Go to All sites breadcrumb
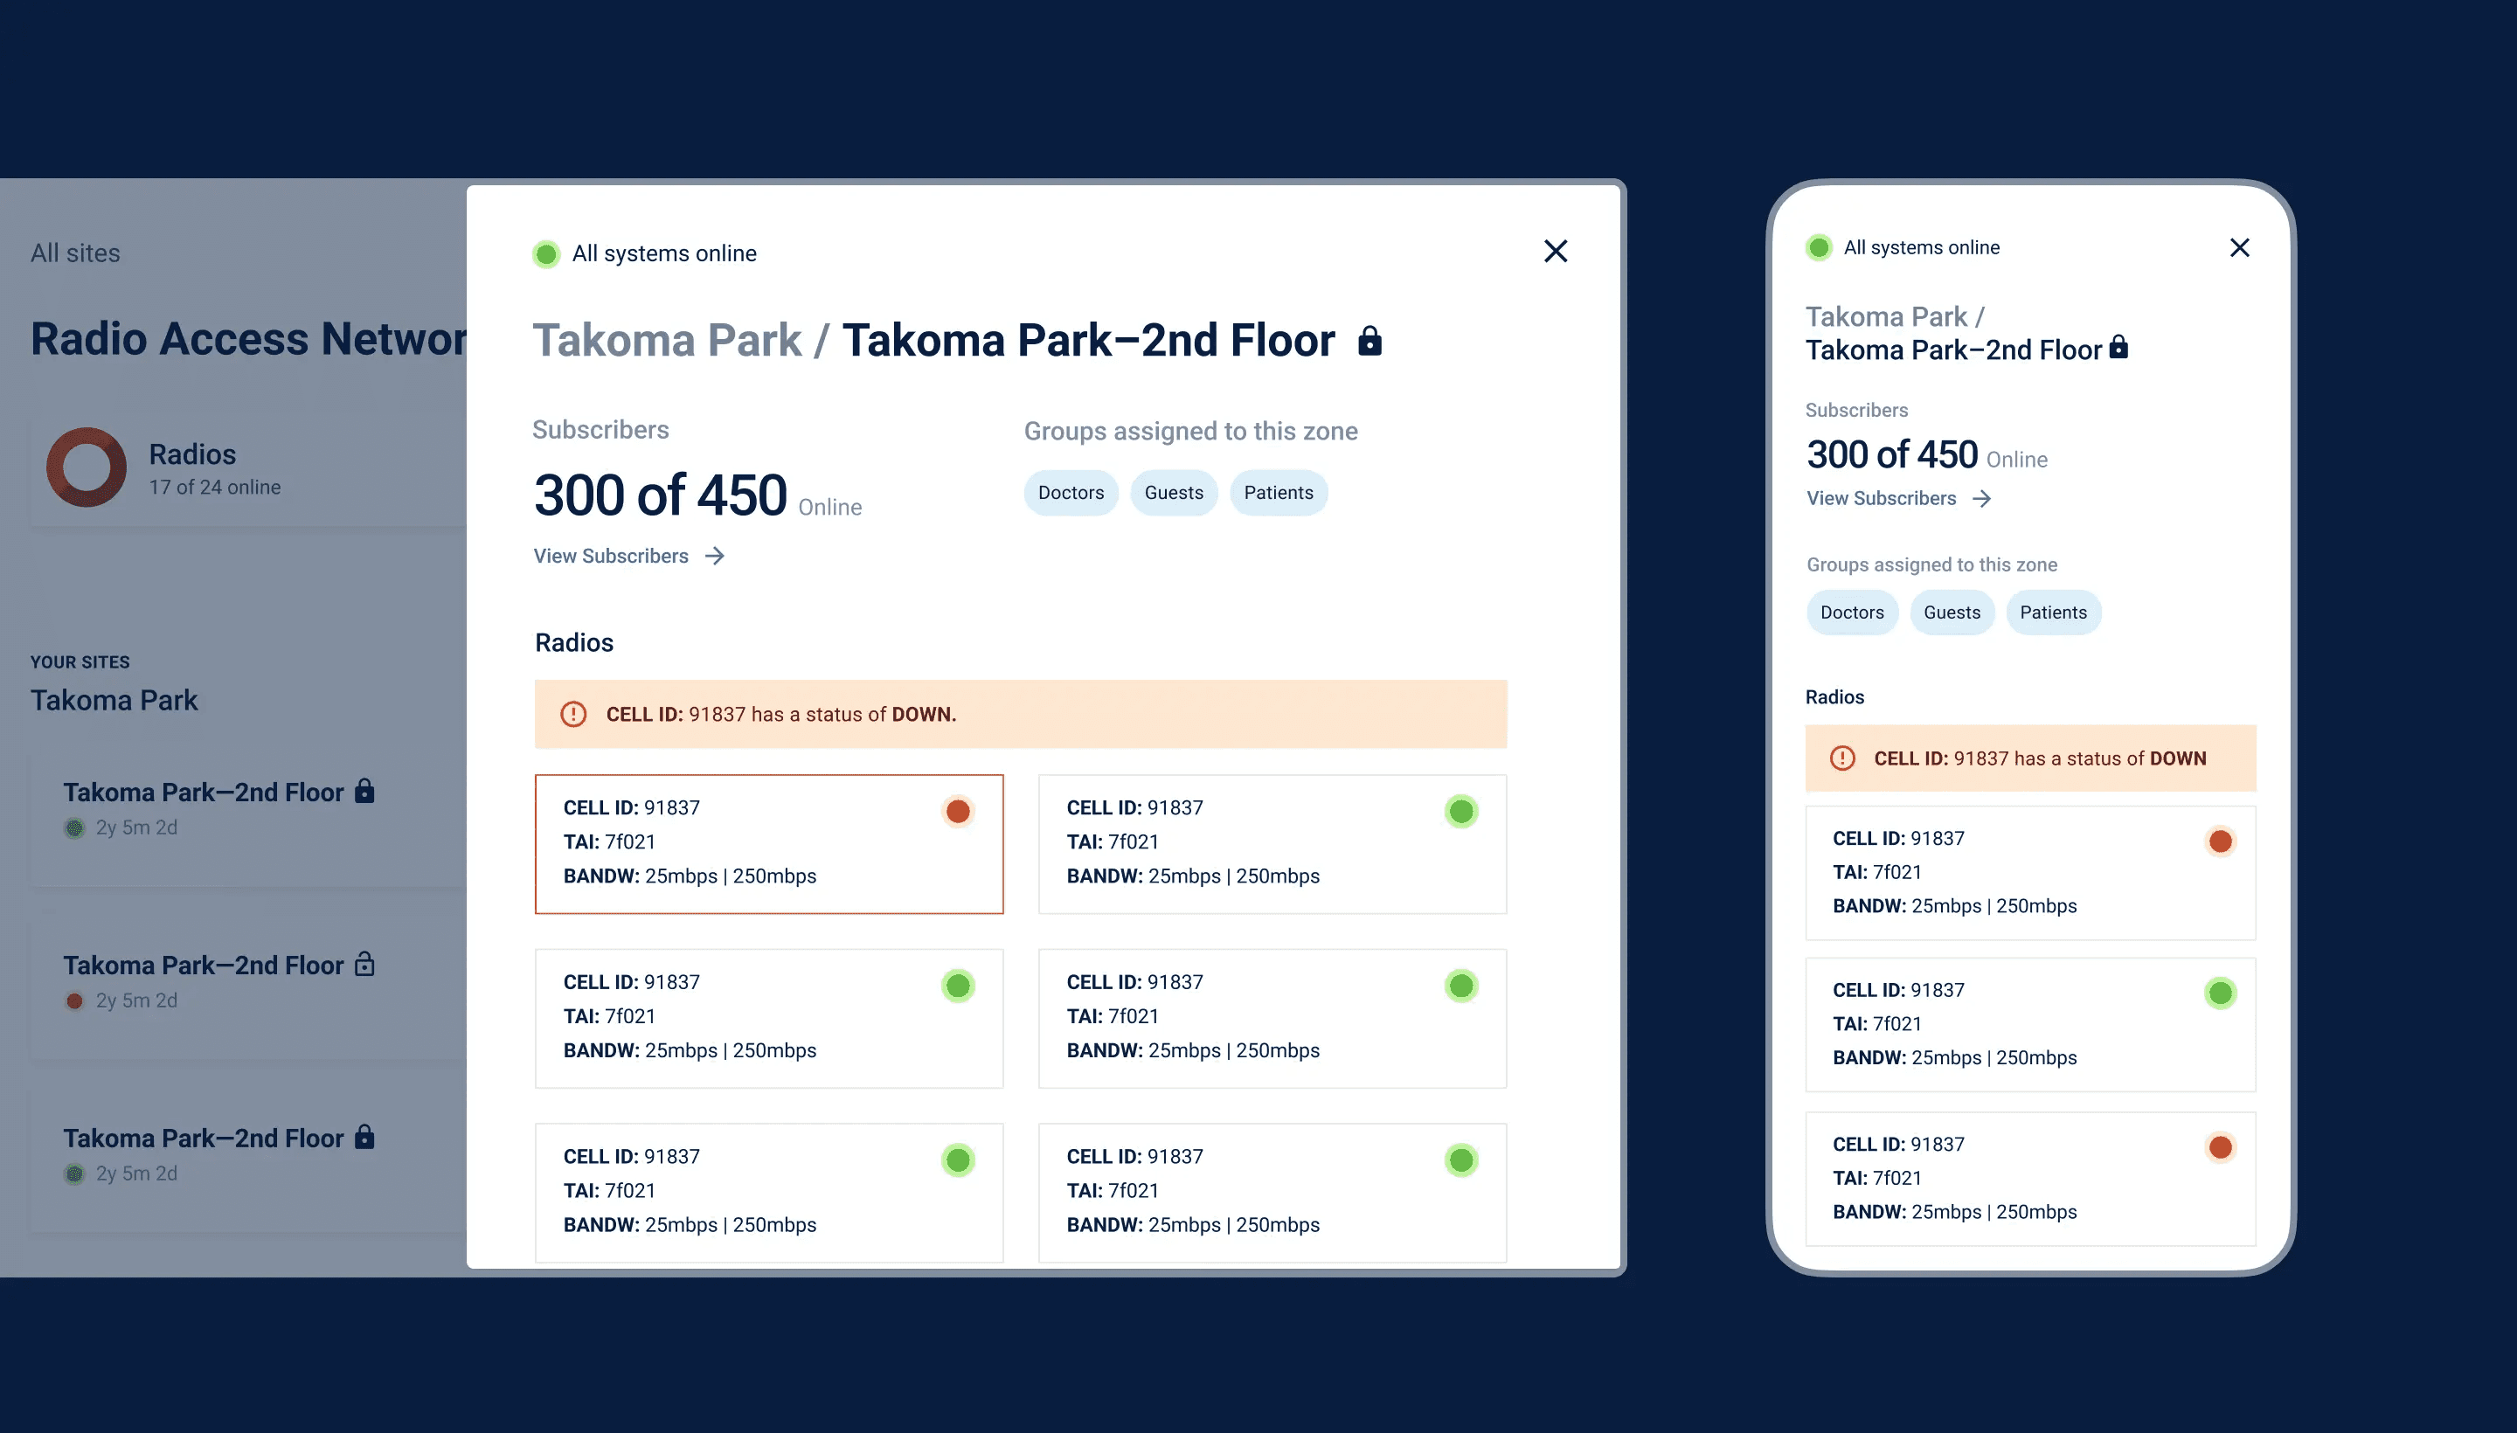The height and width of the screenshot is (1433, 2517). click(75, 253)
